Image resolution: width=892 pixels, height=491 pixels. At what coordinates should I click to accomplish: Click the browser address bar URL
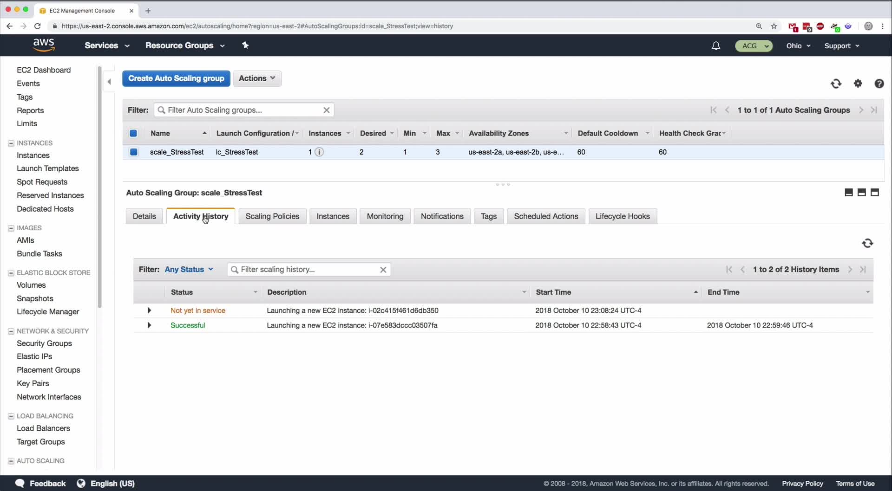(x=257, y=26)
